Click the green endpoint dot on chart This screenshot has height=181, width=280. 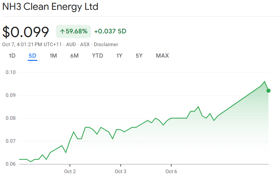(x=268, y=91)
